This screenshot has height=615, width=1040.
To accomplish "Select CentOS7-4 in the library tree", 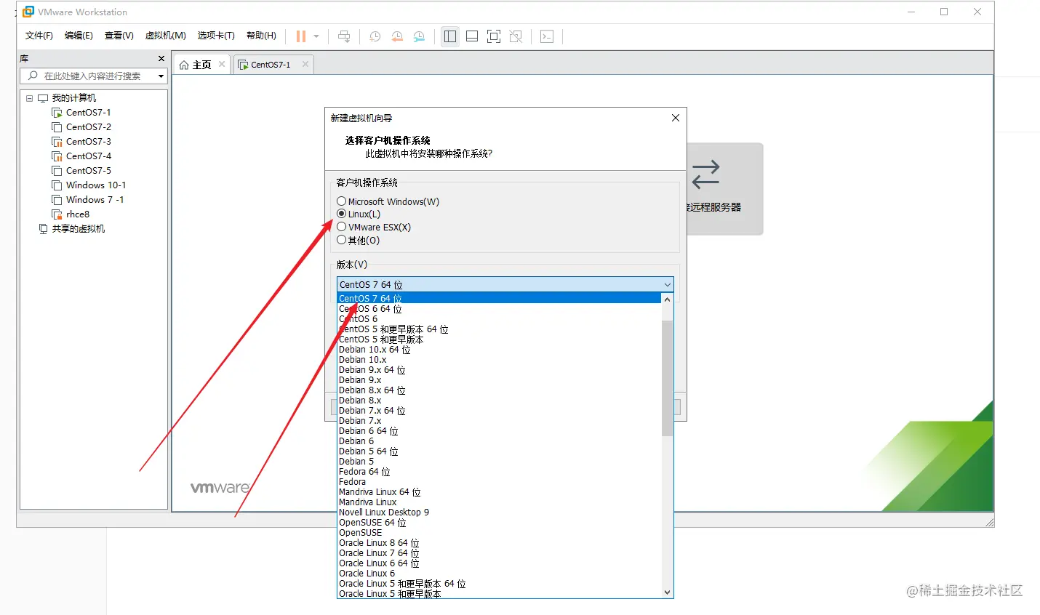I will click(88, 156).
